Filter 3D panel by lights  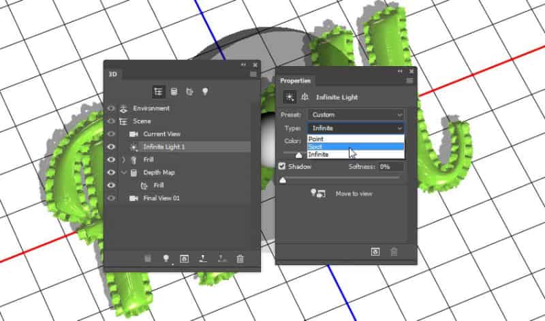pos(205,91)
